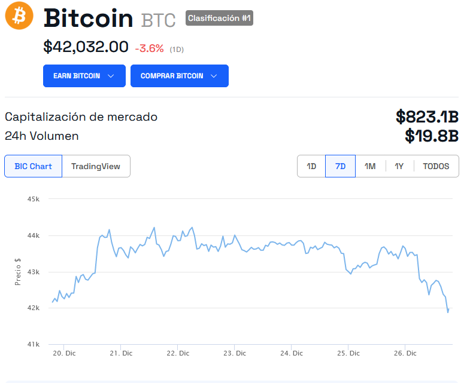This screenshot has height=383, width=473.
Task: Select the 1M time range
Action: click(x=370, y=166)
